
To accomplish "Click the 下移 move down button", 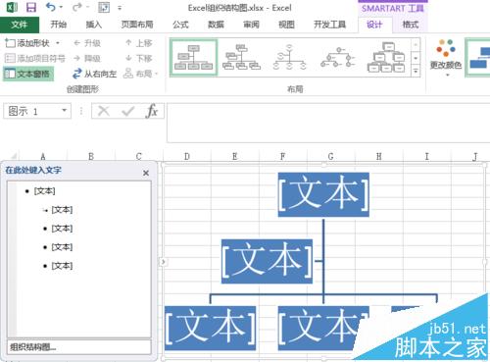I will coord(139,59).
